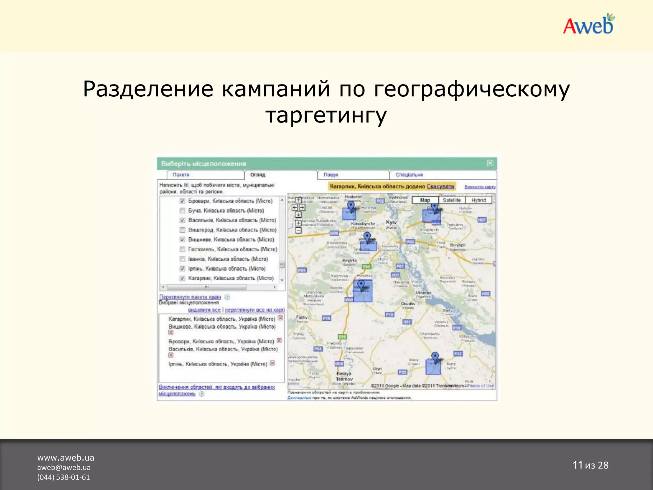Image resolution: width=653 pixels, height=490 pixels.
Task: Click видалити все link
Action: (x=204, y=310)
